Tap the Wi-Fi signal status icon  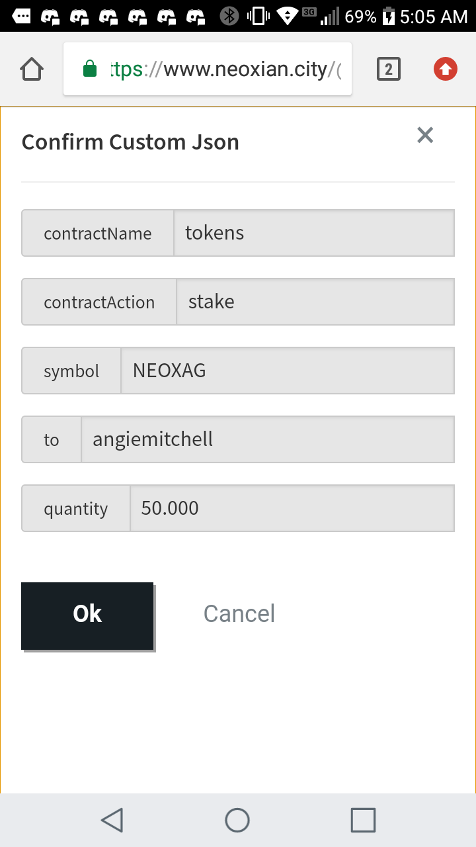(287, 16)
